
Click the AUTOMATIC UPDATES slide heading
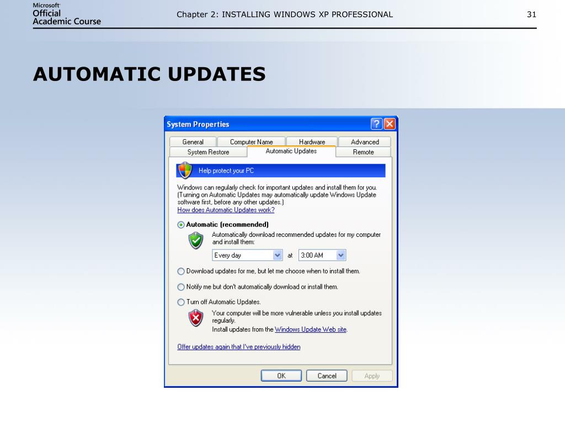pyautogui.click(x=149, y=74)
